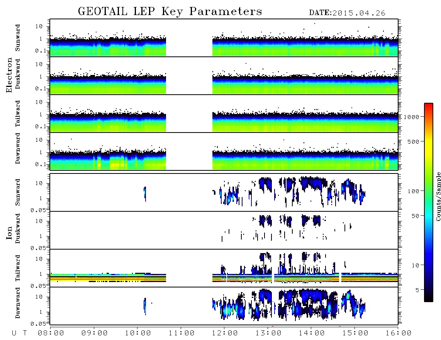The image size is (441, 340).
Task: Click the 500 colorbar tick label
Action: tap(413, 141)
